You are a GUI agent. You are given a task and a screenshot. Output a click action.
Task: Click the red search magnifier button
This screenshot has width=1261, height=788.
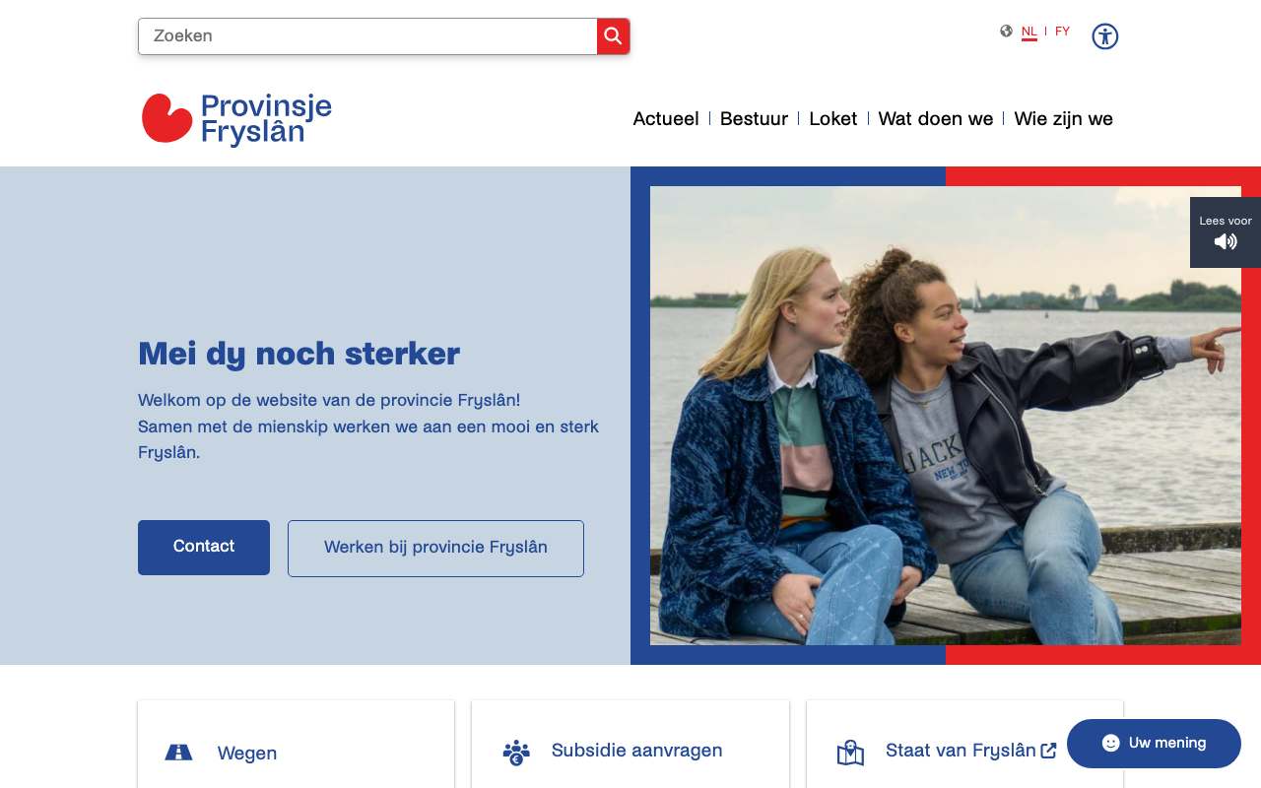pos(613,36)
